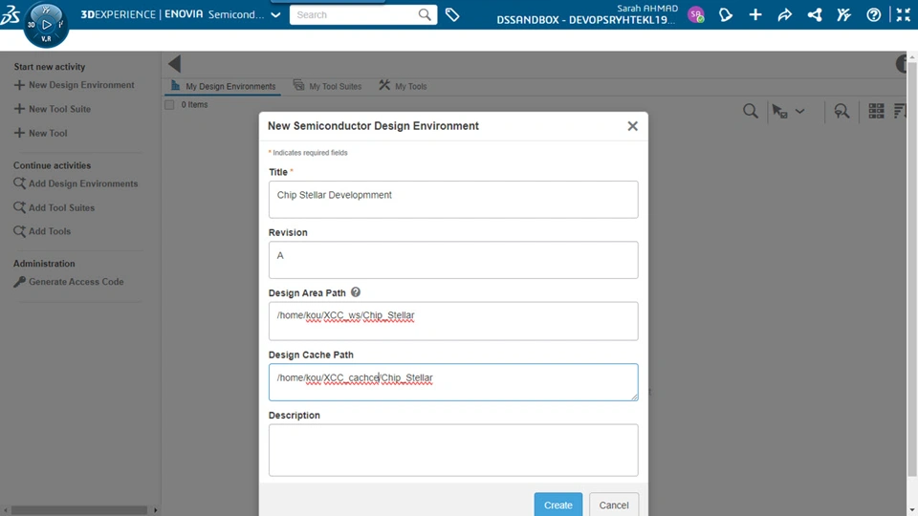Open the information panel icon
The height and width of the screenshot is (516, 918).
[x=902, y=64]
